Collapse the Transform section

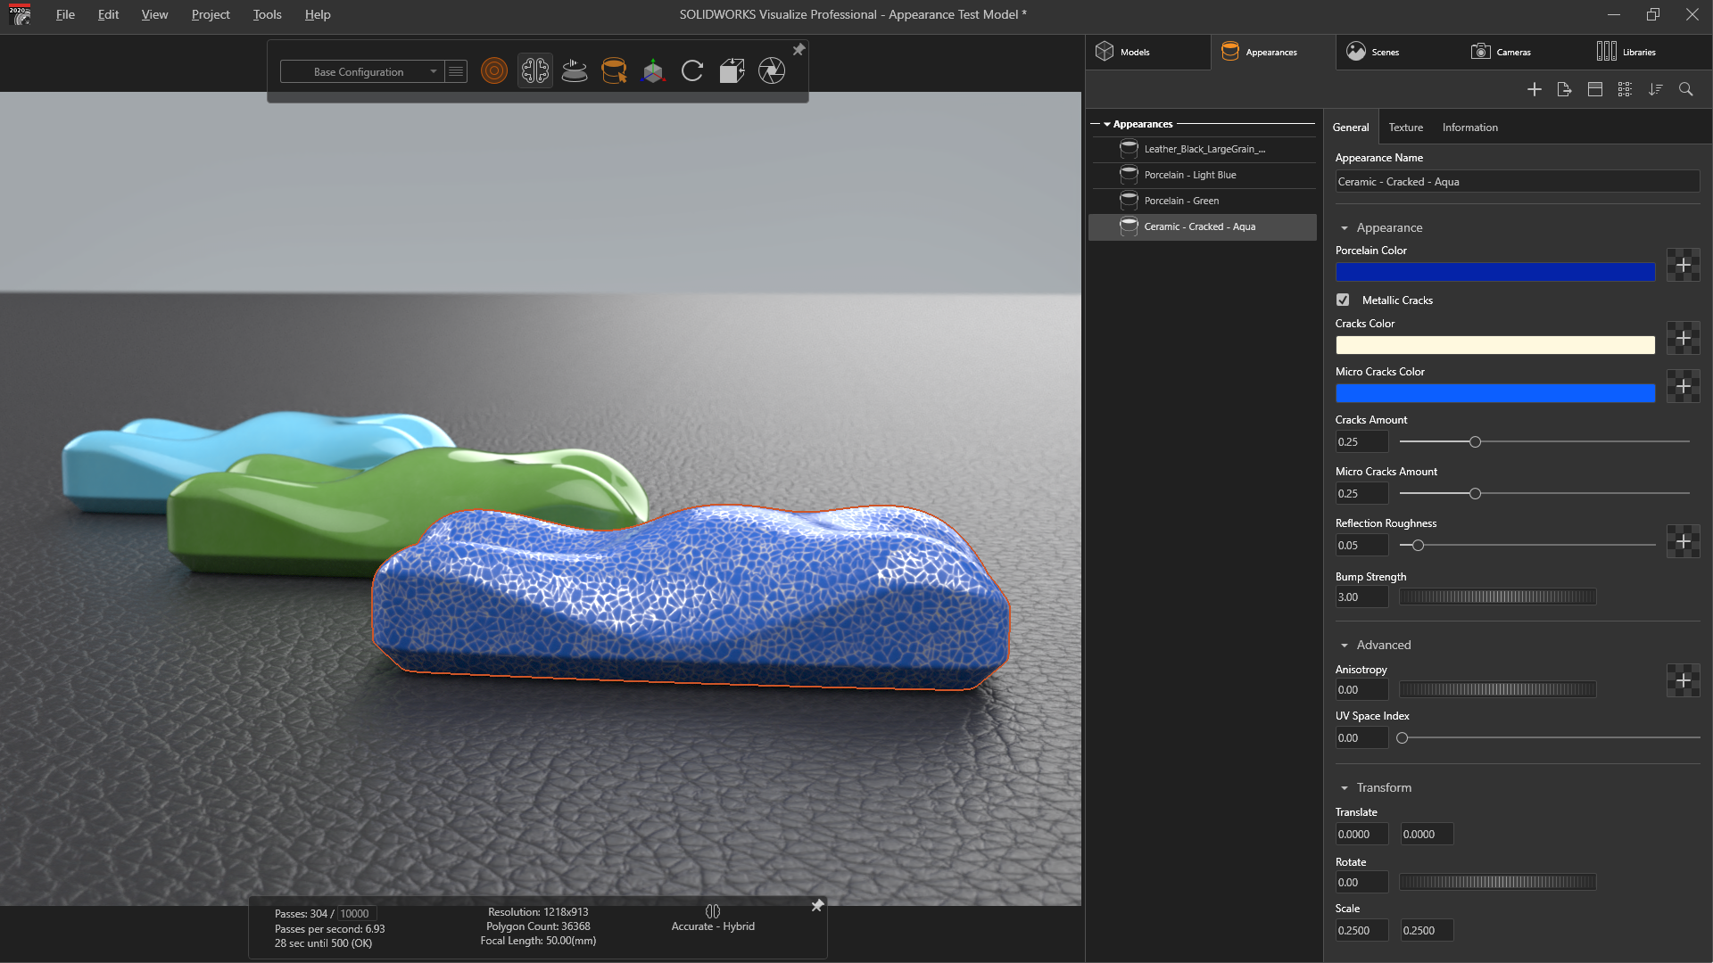click(x=1345, y=788)
